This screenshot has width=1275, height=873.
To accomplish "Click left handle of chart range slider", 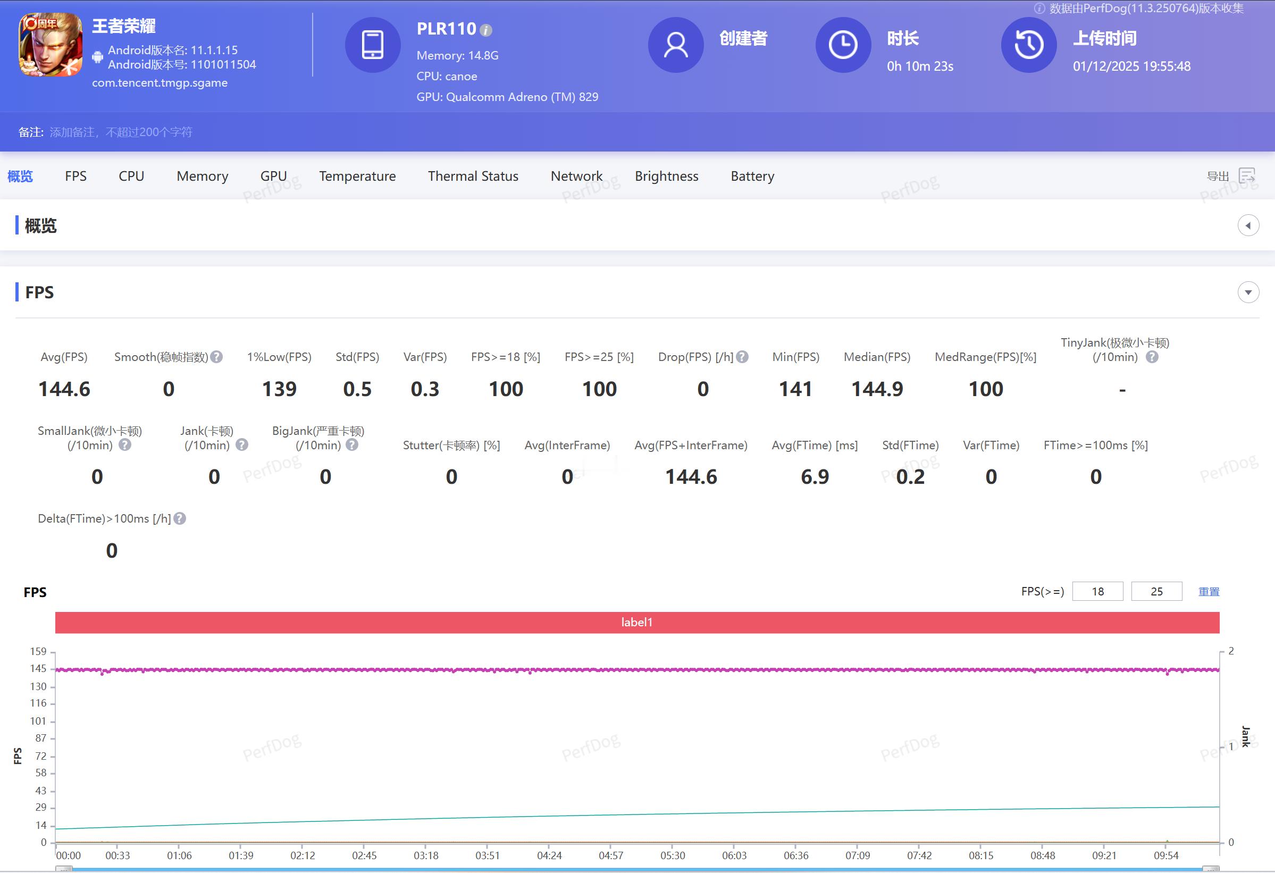I will [64, 869].
